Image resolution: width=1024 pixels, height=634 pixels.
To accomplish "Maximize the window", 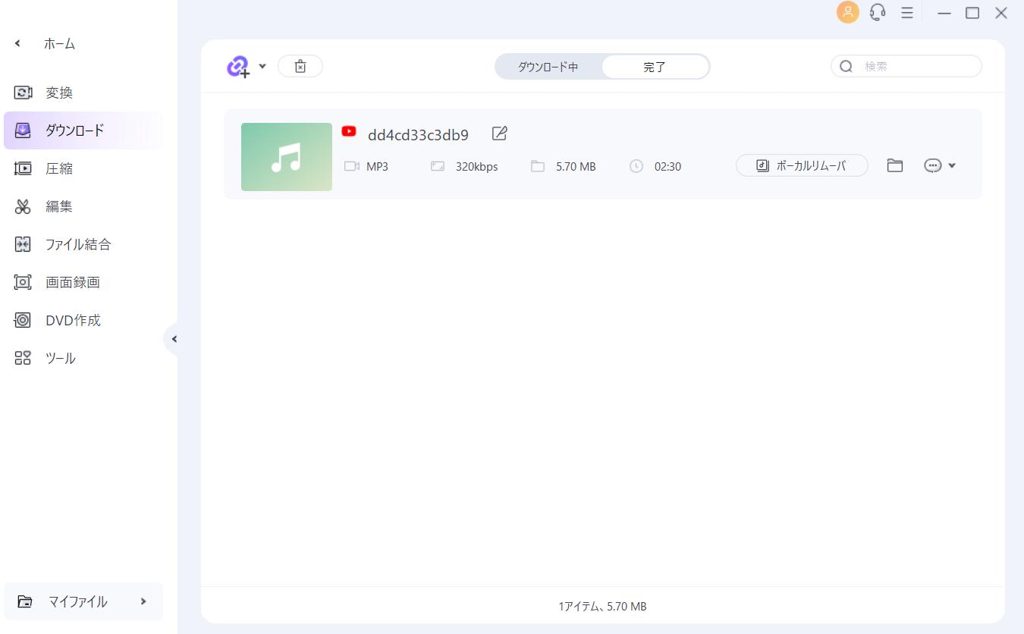I will point(972,13).
